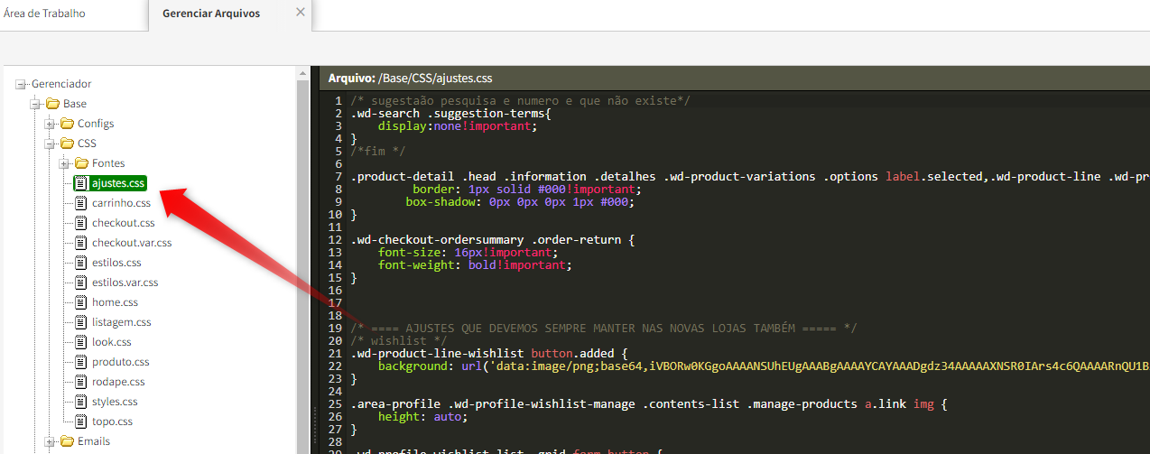Click line number 12 in the gutter
The height and width of the screenshot is (454, 1150).
pos(335,240)
